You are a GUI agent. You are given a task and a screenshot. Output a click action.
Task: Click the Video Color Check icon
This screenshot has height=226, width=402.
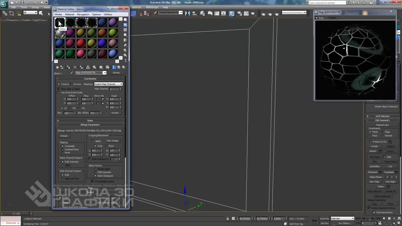[x=125, y=40]
